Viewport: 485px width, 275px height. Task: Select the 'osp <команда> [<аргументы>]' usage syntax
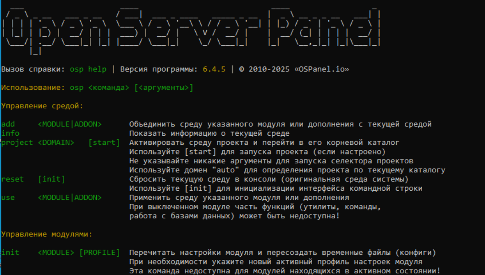click(x=132, y=88)
